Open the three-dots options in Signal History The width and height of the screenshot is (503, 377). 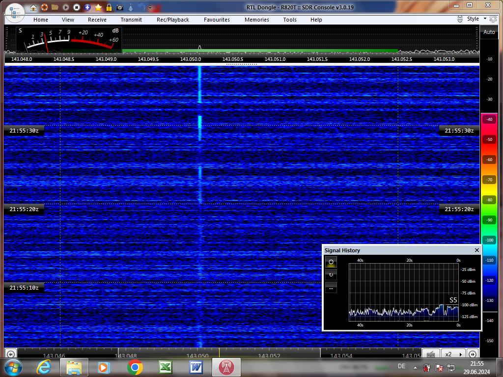pyautogui.click(x=331, y=288)
